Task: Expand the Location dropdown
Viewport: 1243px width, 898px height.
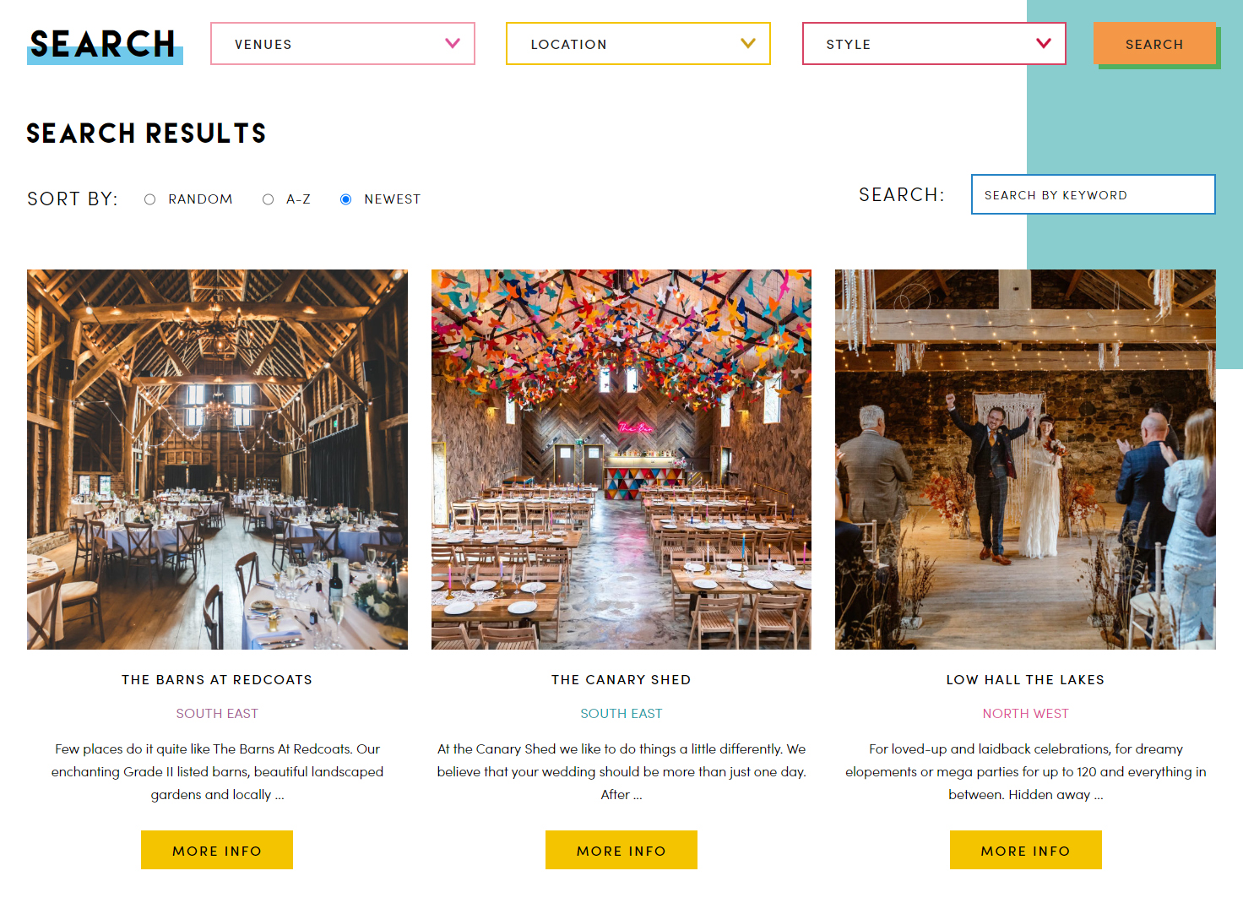Action: coord(638,44)
